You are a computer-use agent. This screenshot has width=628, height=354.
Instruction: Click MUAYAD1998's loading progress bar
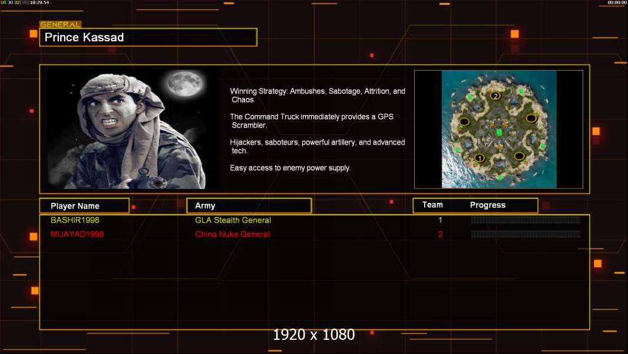coord(525,234)
